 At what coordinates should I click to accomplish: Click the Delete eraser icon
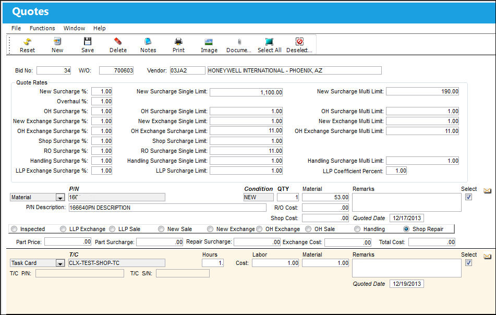[x=118, y=41]
